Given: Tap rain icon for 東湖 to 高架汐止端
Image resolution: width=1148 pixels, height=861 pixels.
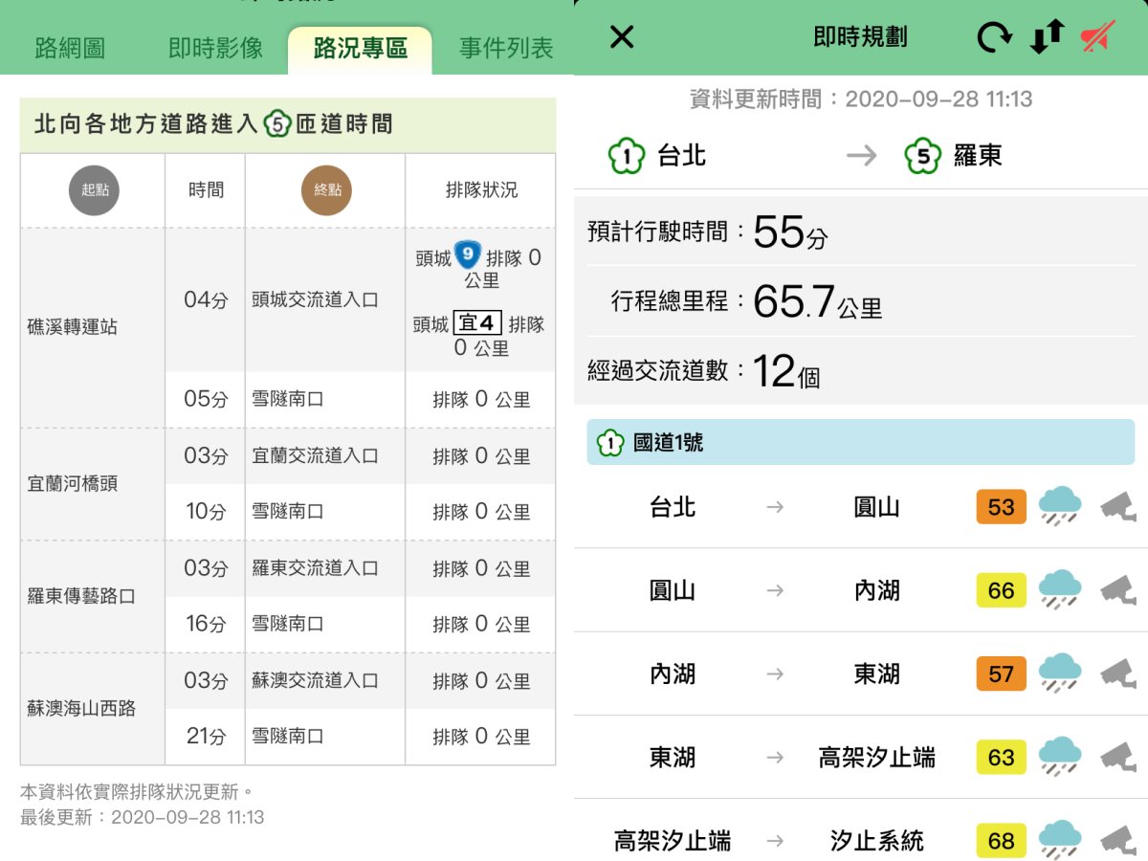Looking at the screenshot, I should 1060,757.
